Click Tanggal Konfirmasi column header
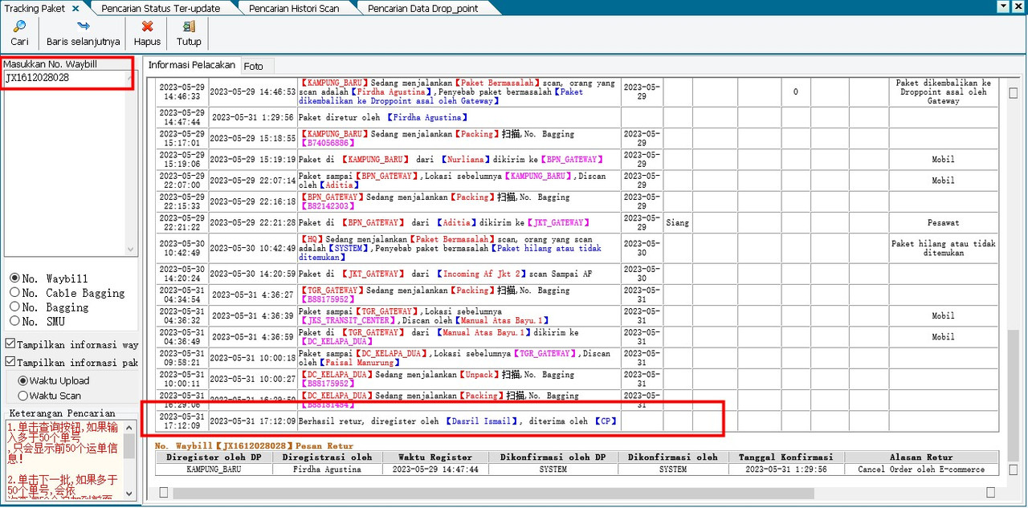This screenshot has width=1028, height=508. pyautogui.click(x=786, y=457)
